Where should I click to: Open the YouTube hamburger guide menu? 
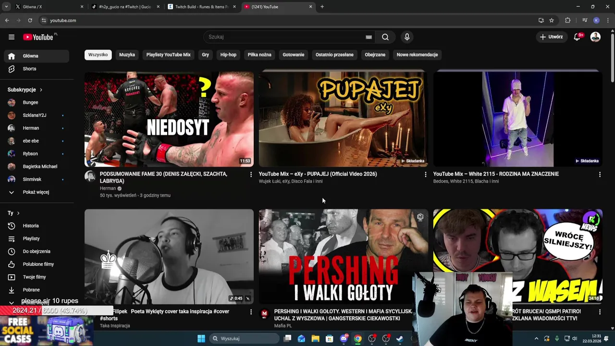(x=12, y=37)
